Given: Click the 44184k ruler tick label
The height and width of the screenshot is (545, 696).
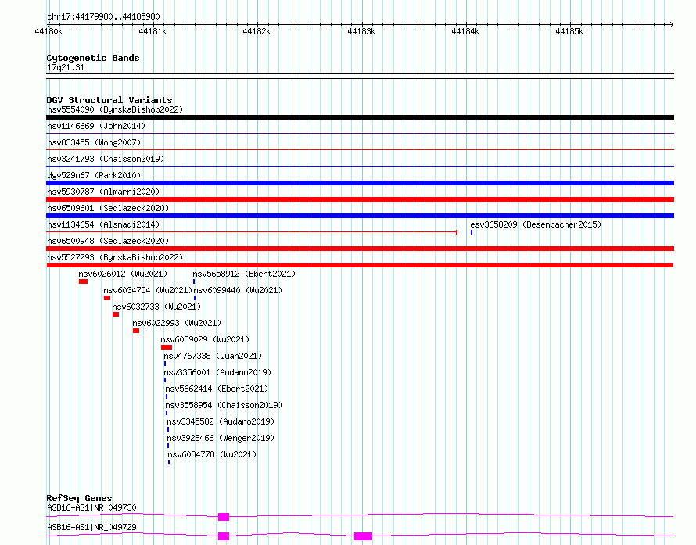Looking at the screenshot, I should 465,31.
